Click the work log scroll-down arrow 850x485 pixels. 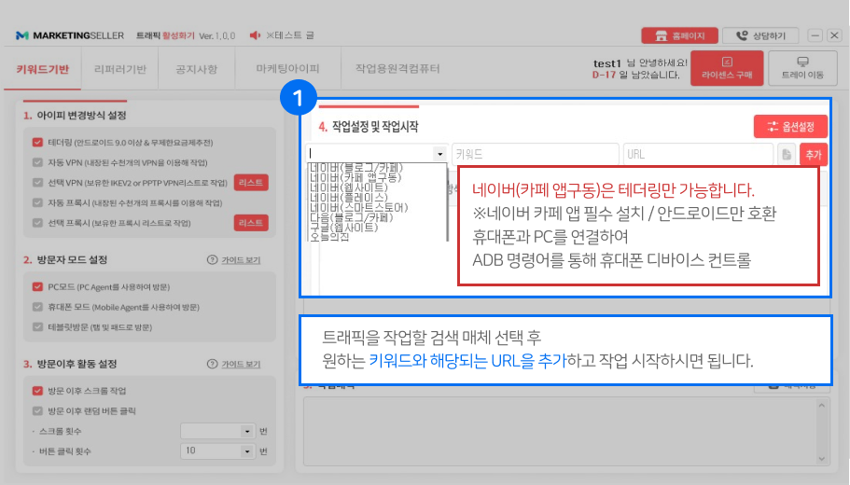coord(822,459)
